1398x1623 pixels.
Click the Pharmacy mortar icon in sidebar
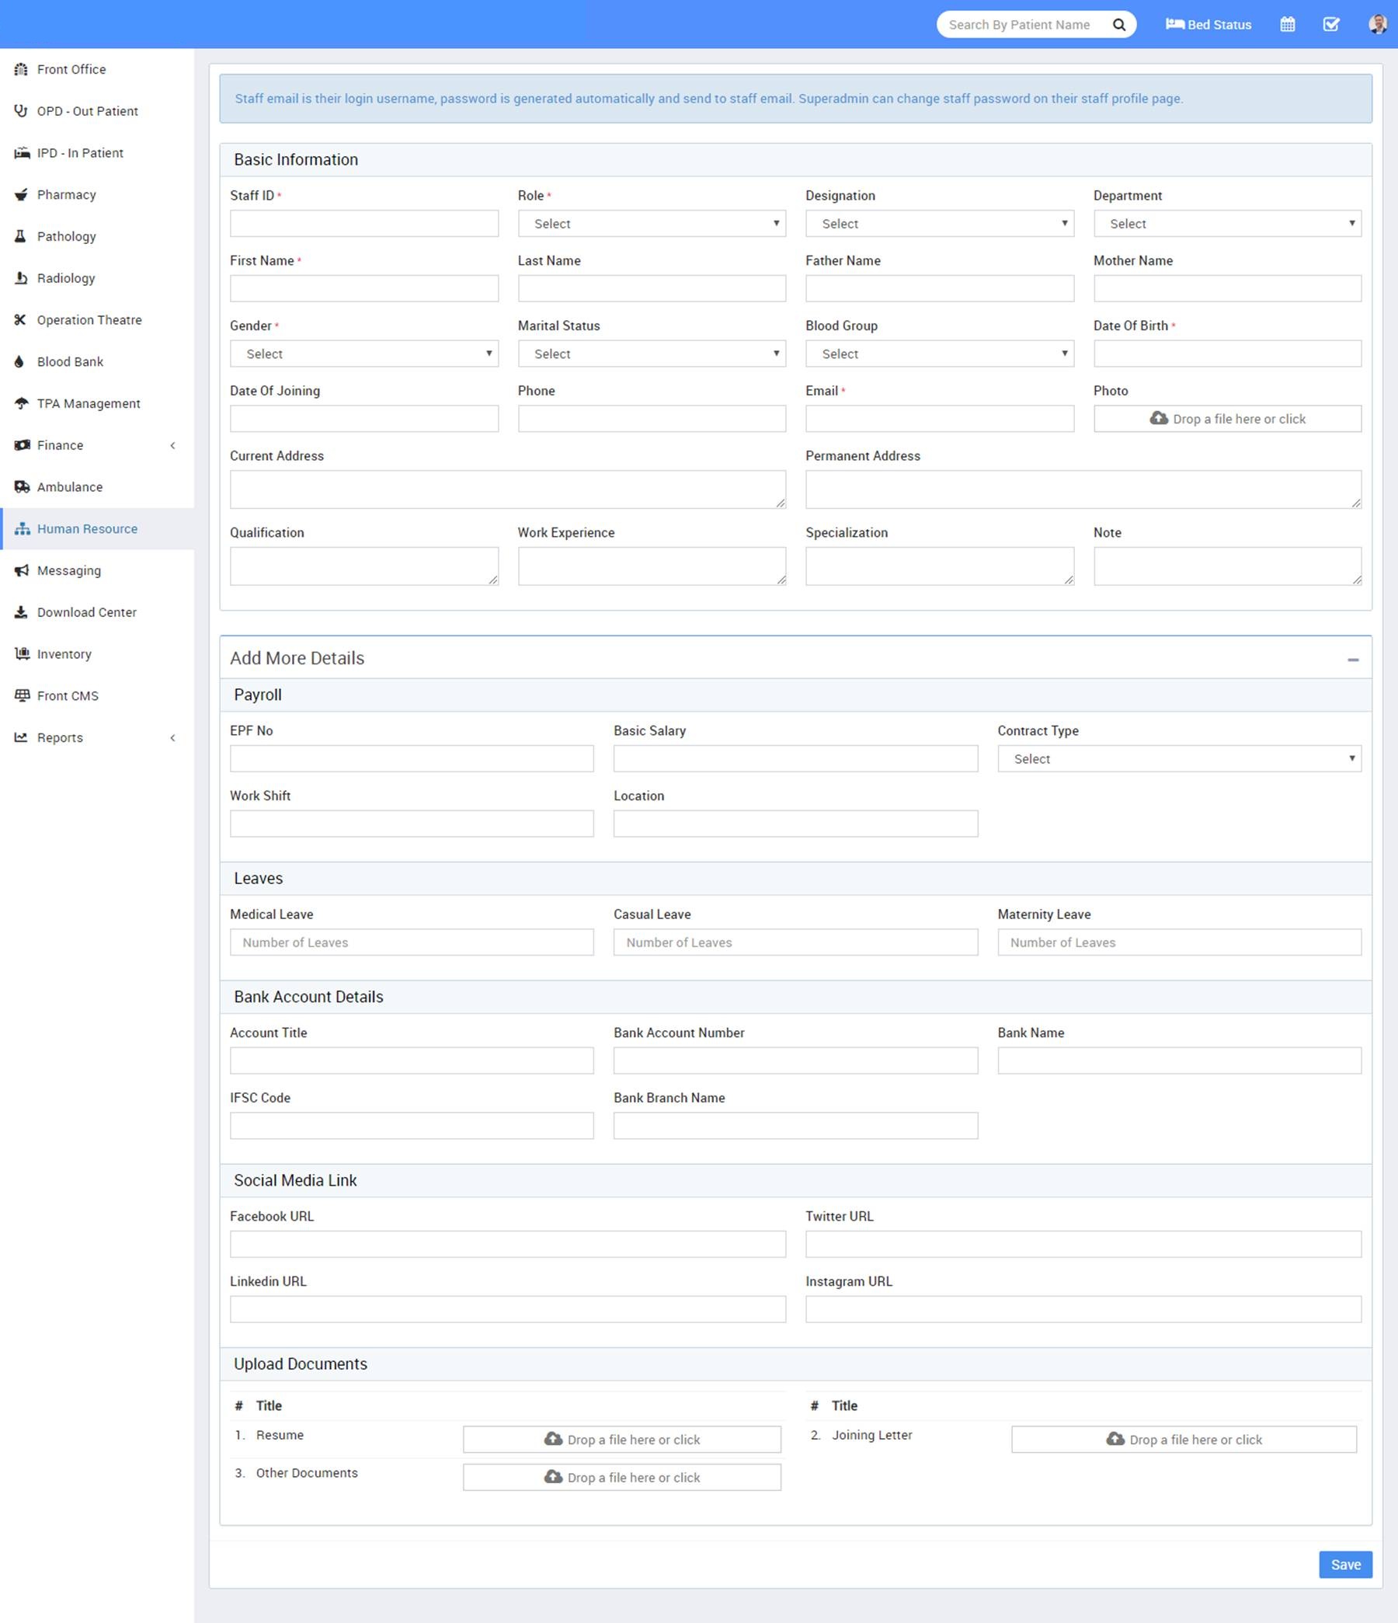(x=21, y=195)
